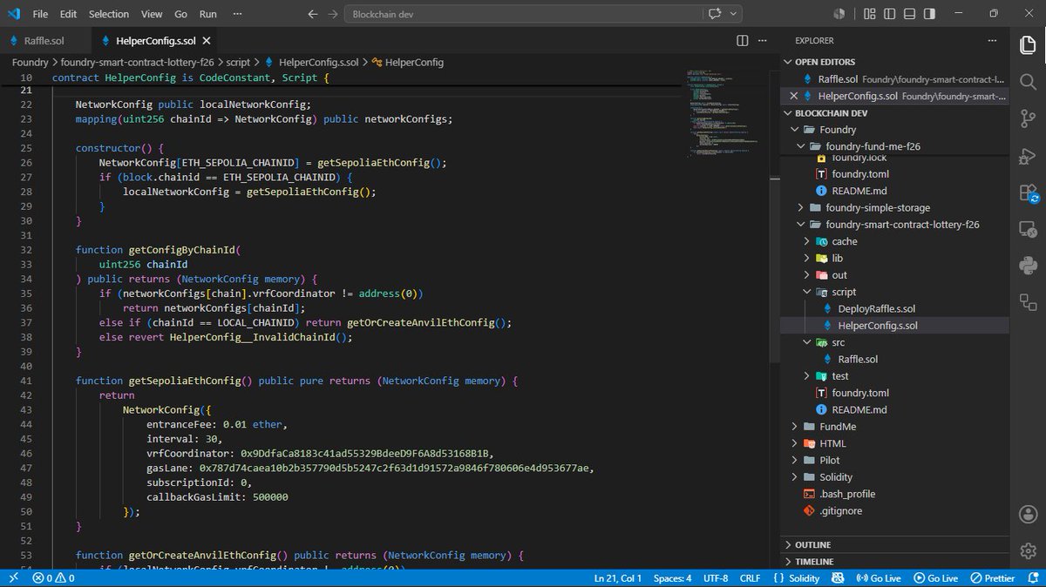1046x587 pixels.
Task: Change CRLF end of line sequence
Action: click(x=750, y=578)
